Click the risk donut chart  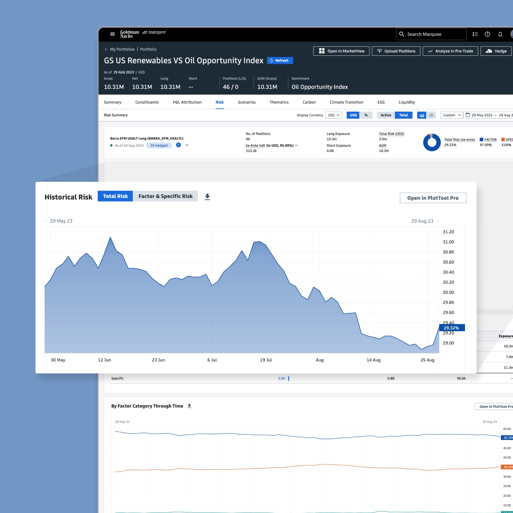(432, 142)
